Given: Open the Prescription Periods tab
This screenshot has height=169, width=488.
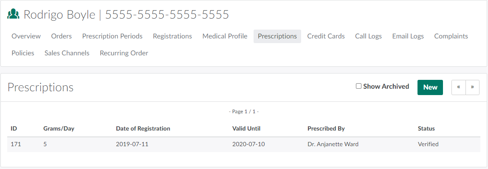Looking at the screenshot, I should [113, 36].
